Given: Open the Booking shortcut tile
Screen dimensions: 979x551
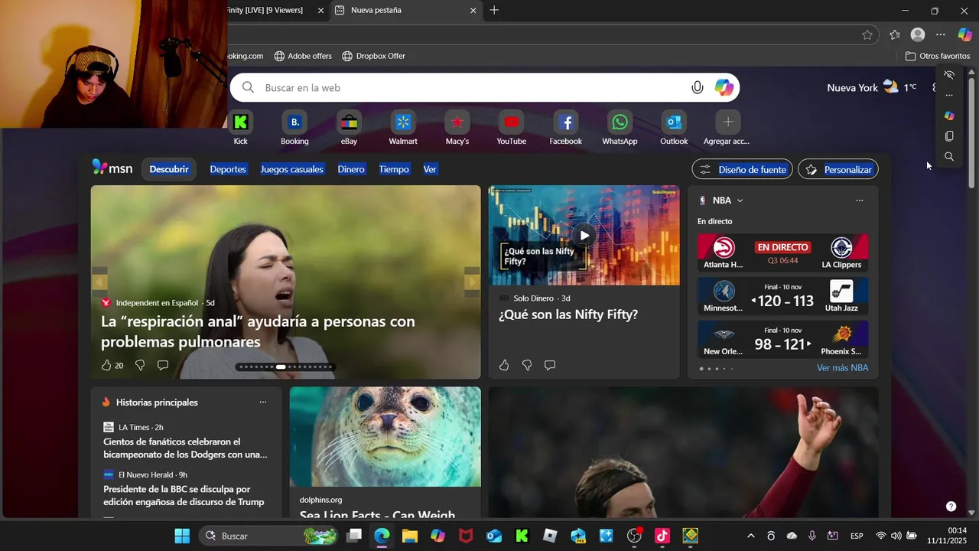Looking at the screenshot, I should tap(294, 128).
